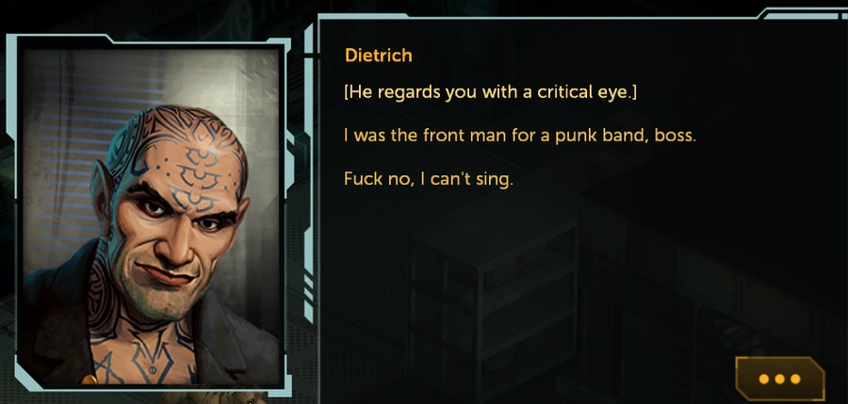
Task: Click Dietrich's pointed ear in the portrait
Action: coord(101,189)
